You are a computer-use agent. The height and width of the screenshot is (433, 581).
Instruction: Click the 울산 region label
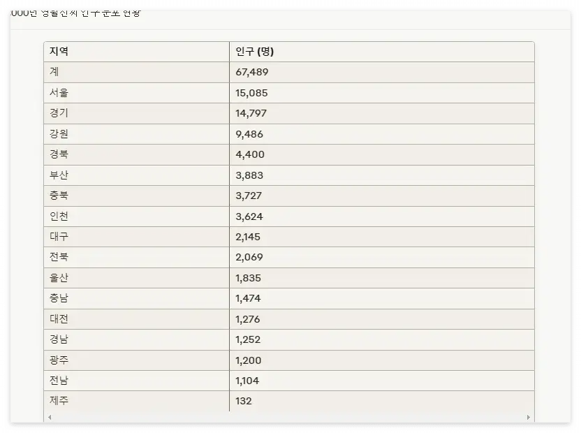tap(57, 278)
